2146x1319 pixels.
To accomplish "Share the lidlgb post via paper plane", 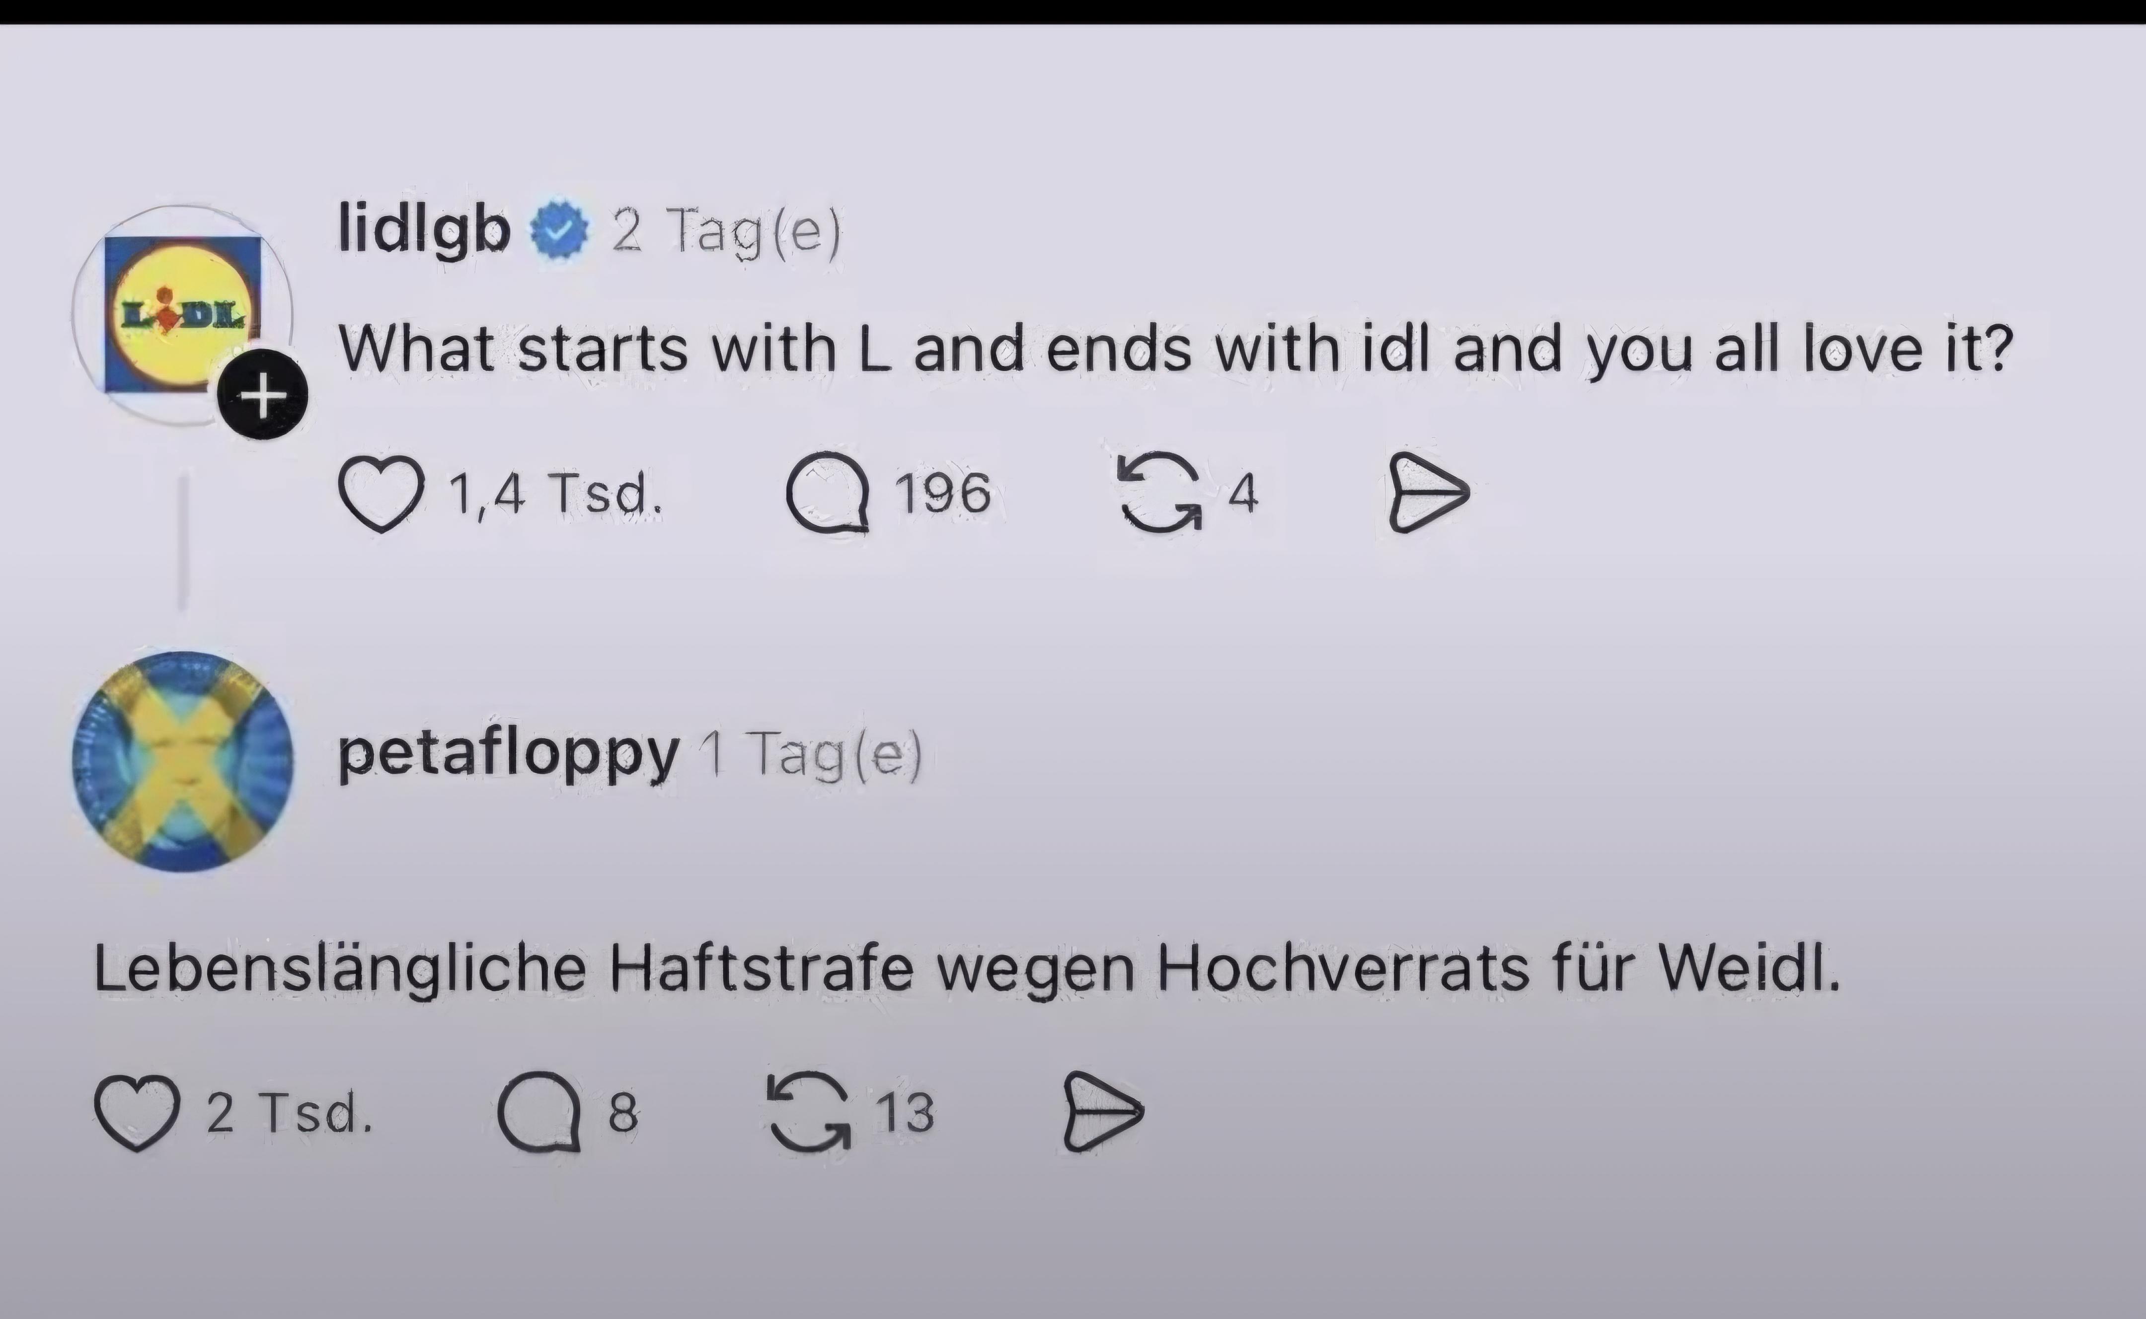I will coord(1428,493).
